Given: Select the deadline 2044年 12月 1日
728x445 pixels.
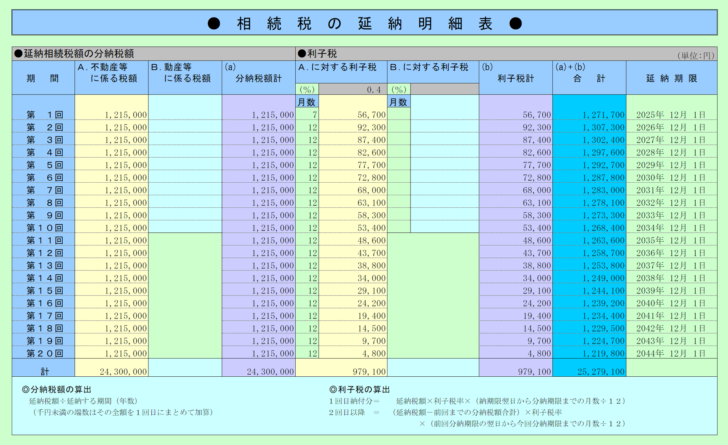Looking at the screenshot, I should coord(672,353).
